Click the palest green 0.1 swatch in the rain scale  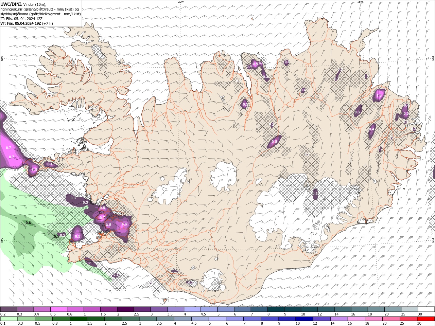pos(9,319)
